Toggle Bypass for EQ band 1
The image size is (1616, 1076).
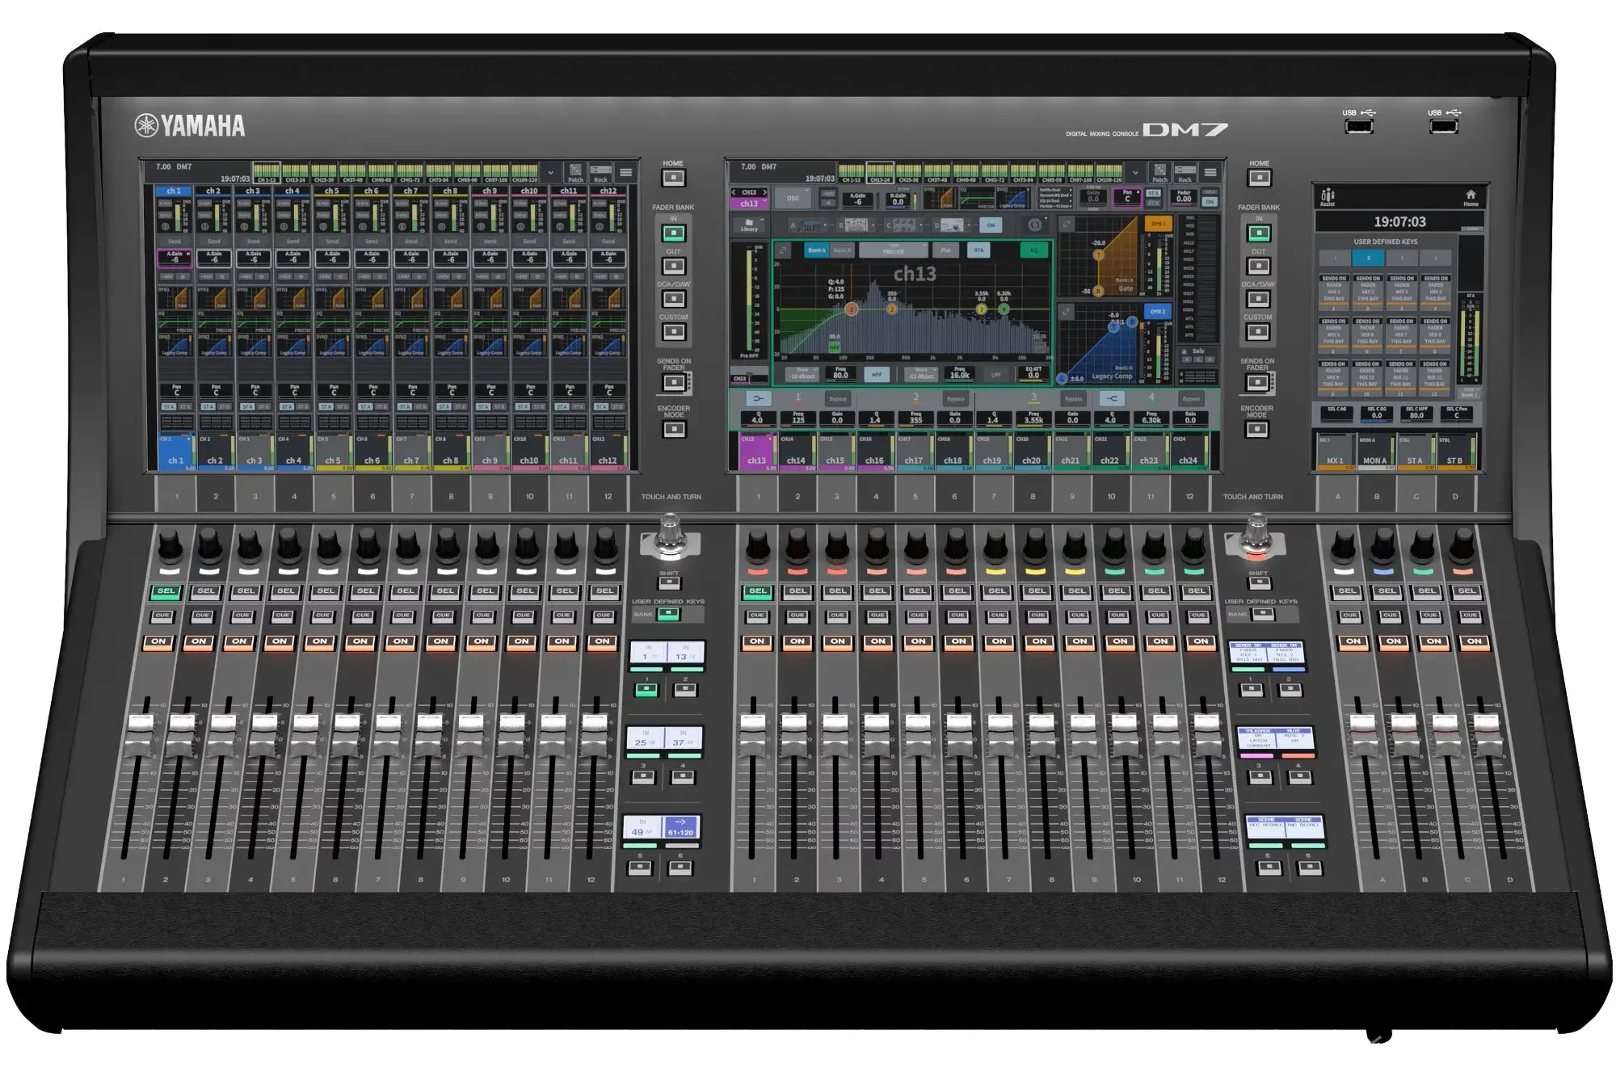click(x=838, y=398)
